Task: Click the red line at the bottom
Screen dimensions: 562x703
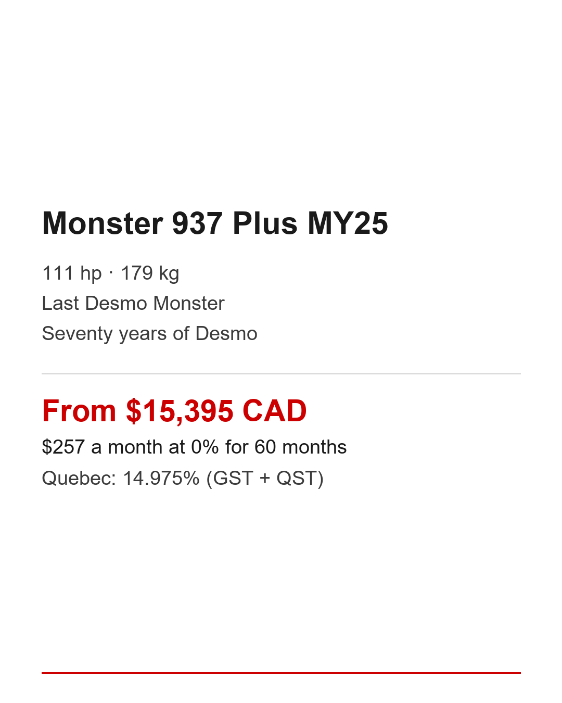Action: tap(281, 673)
